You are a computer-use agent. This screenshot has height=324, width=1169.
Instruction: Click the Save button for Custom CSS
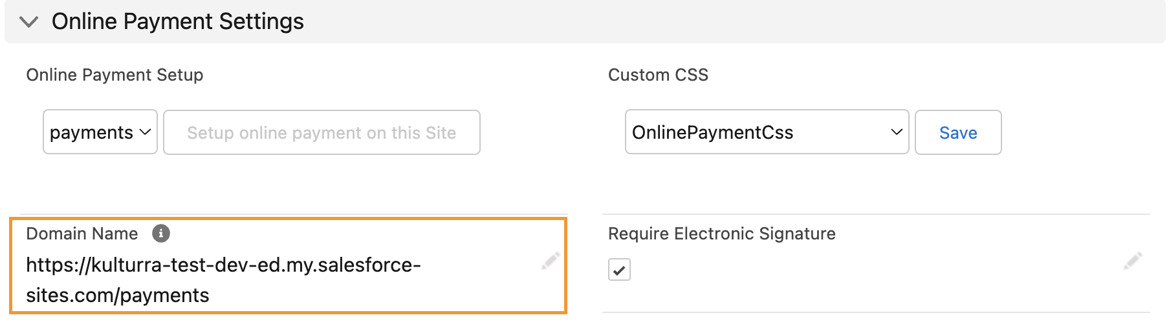click(x=958, y=132)
